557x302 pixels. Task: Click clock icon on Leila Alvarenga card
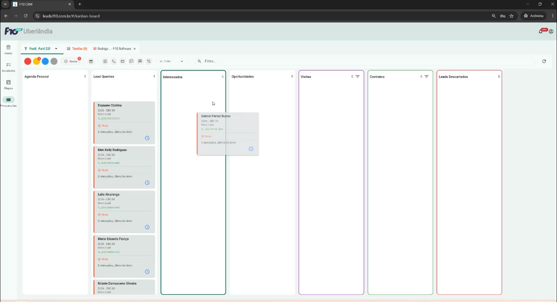pyautogui.click(x=147, y=227)
